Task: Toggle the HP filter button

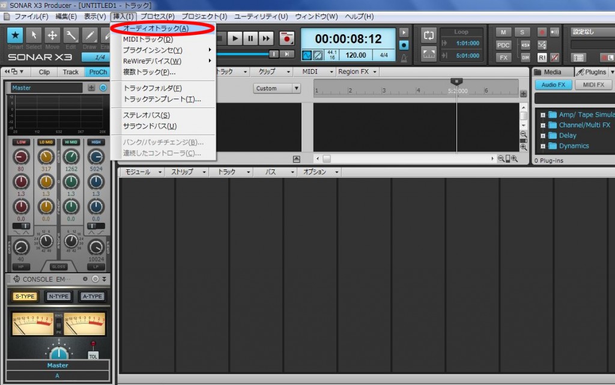Action: point(21,267)
